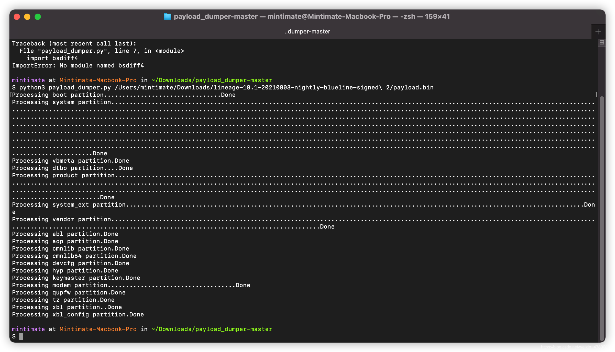Viewport: 615px width, 352px height.
Task: Click 'File "payload_dumper.py", line 7' traceback line
Action: 102,51
